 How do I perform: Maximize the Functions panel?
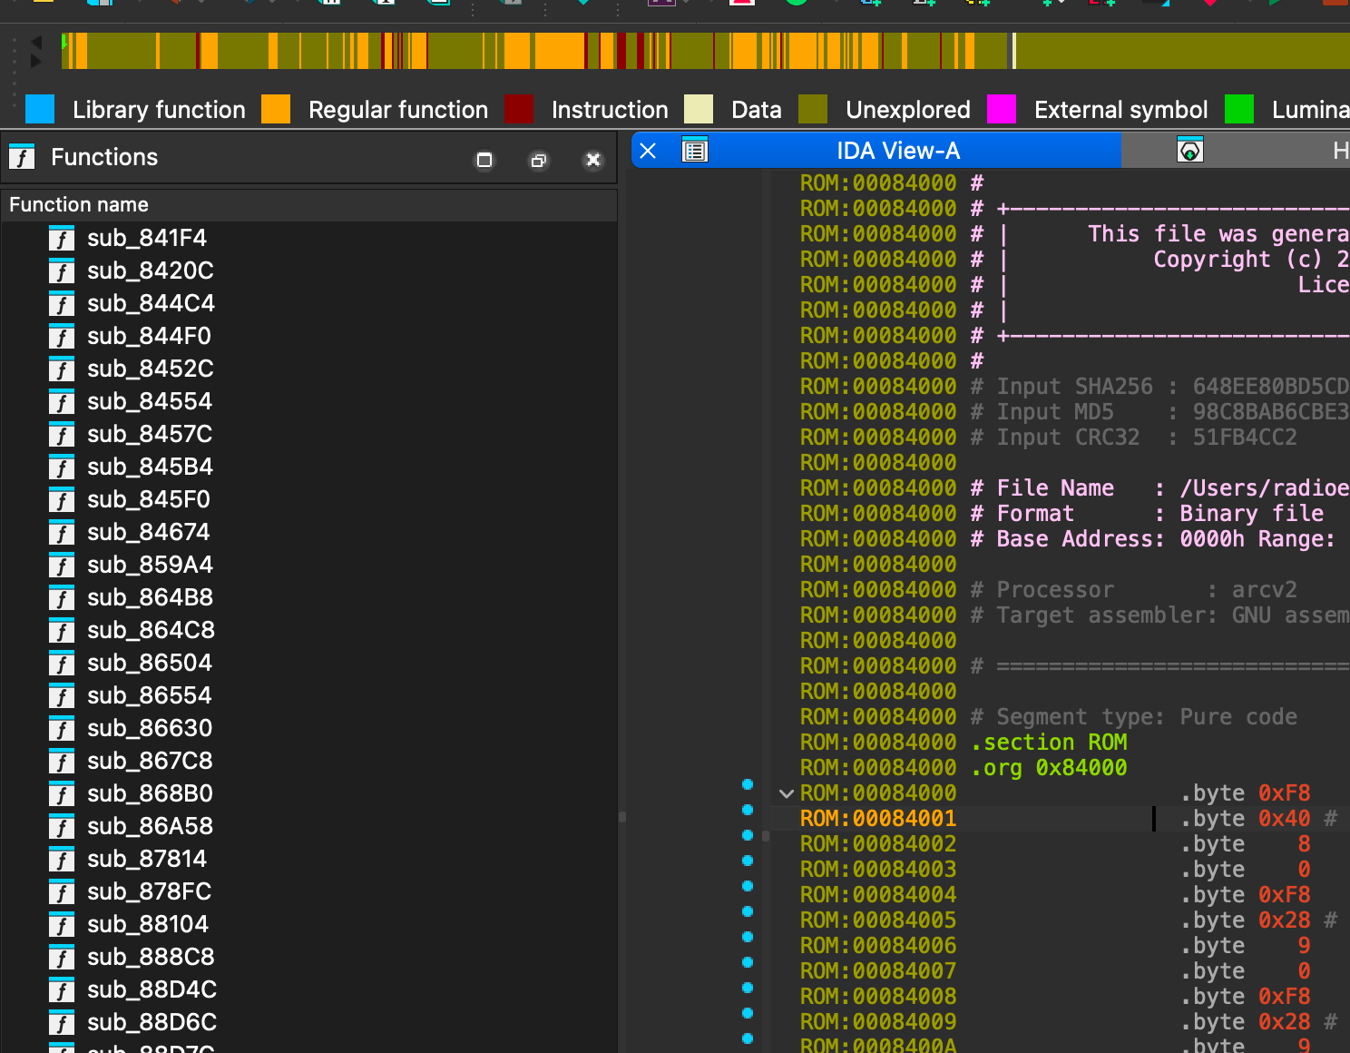pyautogui.click(x=484, y=160)
